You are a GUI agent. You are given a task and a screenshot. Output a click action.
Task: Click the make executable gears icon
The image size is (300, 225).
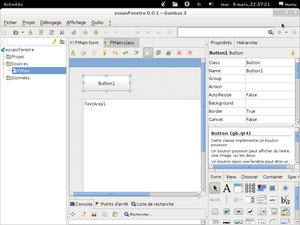coord(74,32)
